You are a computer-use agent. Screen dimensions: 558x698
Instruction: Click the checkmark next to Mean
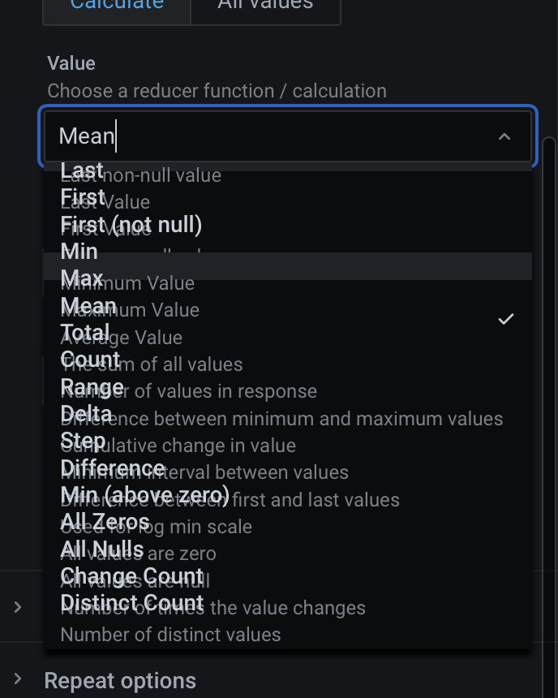pyautogui.click(x=506, y=318)
